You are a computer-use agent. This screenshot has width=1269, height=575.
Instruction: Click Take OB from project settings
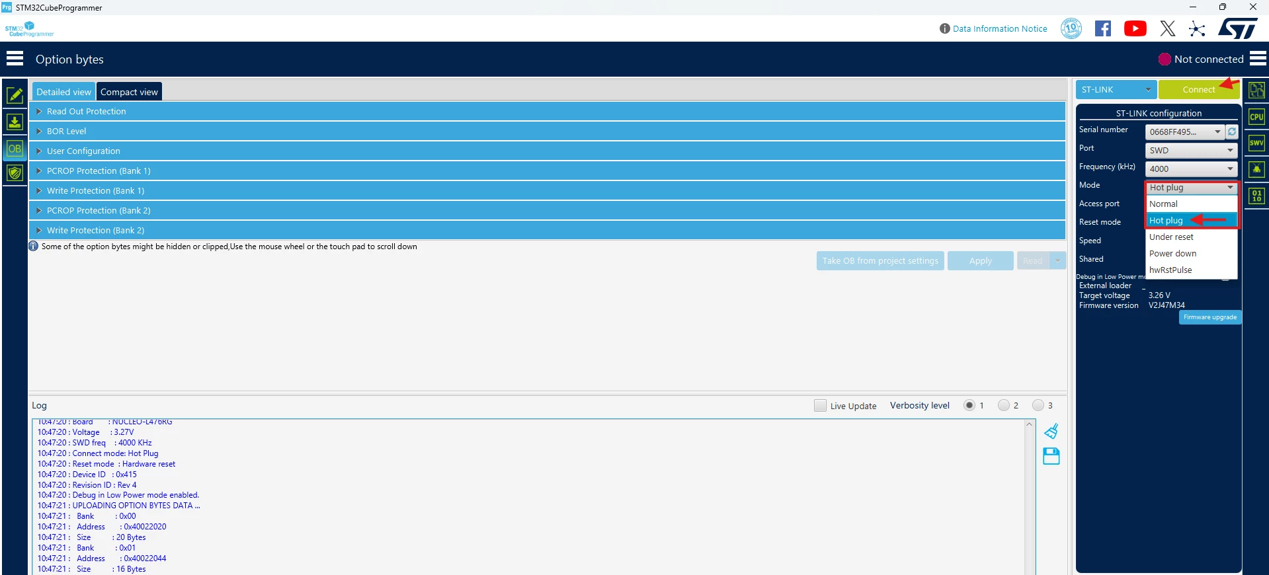pos(880,260)
